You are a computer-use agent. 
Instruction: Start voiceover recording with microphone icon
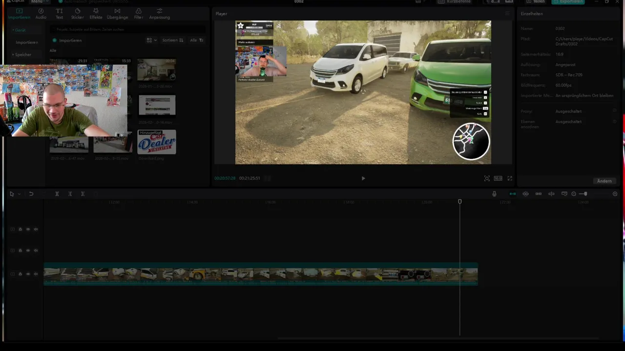point(494,194)
